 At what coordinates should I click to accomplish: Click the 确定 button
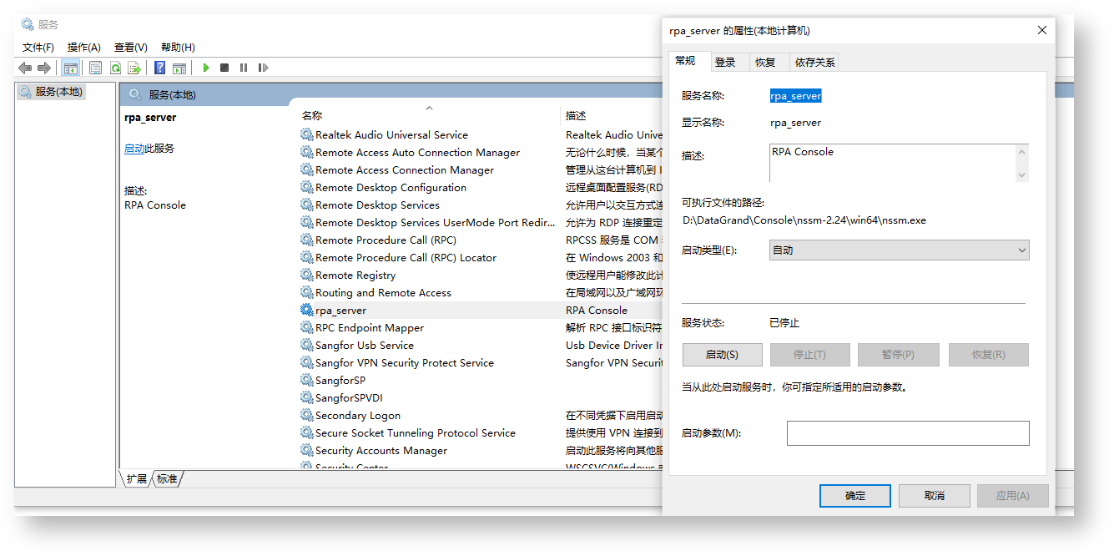coord(855,496)
